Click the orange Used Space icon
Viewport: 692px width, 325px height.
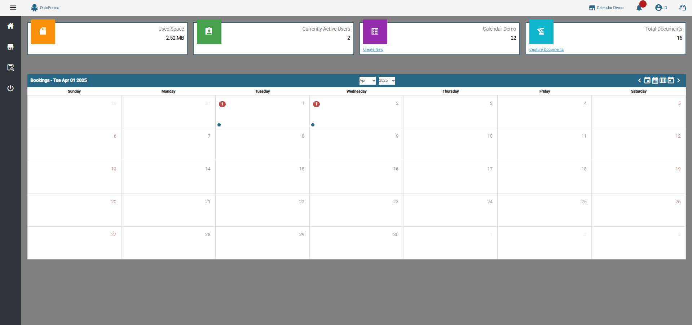point(43,32)
